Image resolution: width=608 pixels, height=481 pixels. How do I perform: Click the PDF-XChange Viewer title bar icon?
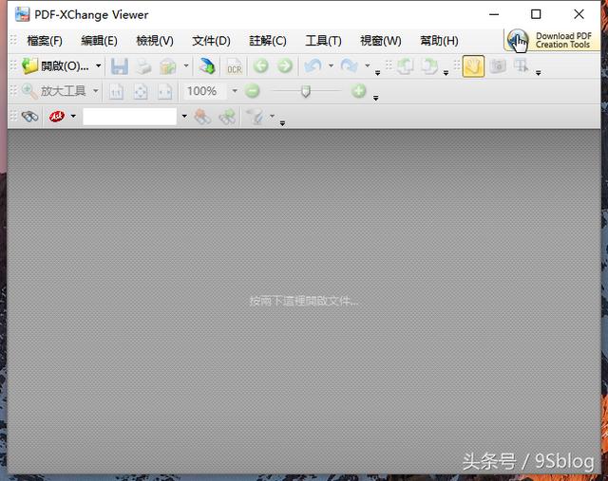pos(22,14)
